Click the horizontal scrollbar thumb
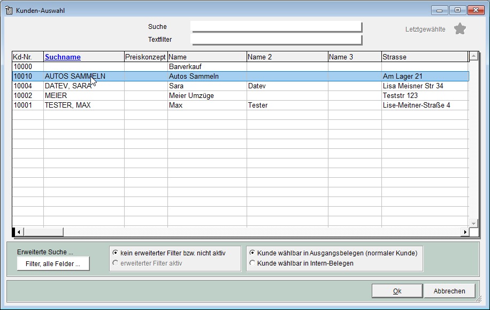Viewport: 490px width, 310px height. [x=43, y=232]
